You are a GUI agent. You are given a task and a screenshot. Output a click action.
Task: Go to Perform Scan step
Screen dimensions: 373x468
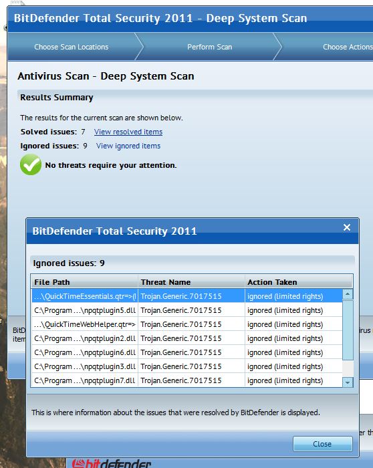click(209, 47)
